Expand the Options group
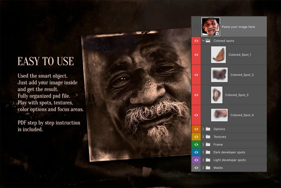Image resolution: width=281 pixels, height=188 pixels. pyautogui.click(x=203, y=129)
